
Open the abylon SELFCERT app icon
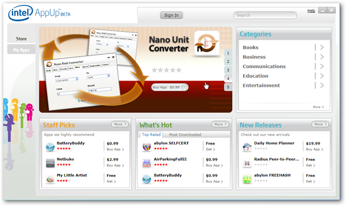(x=147, y=147)
